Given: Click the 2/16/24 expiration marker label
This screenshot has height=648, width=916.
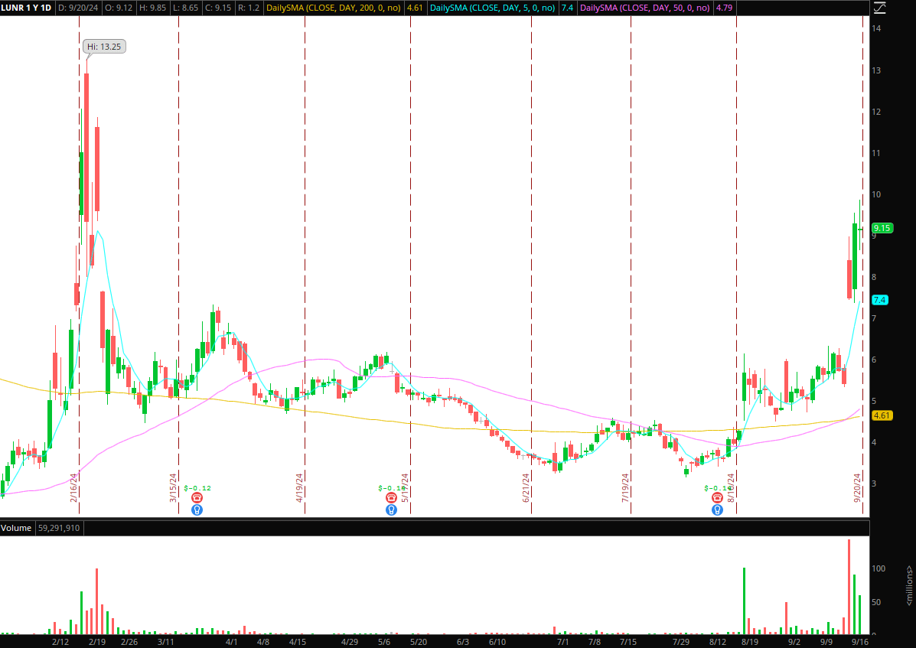Looking at the screenshot, I should point(73,487).
